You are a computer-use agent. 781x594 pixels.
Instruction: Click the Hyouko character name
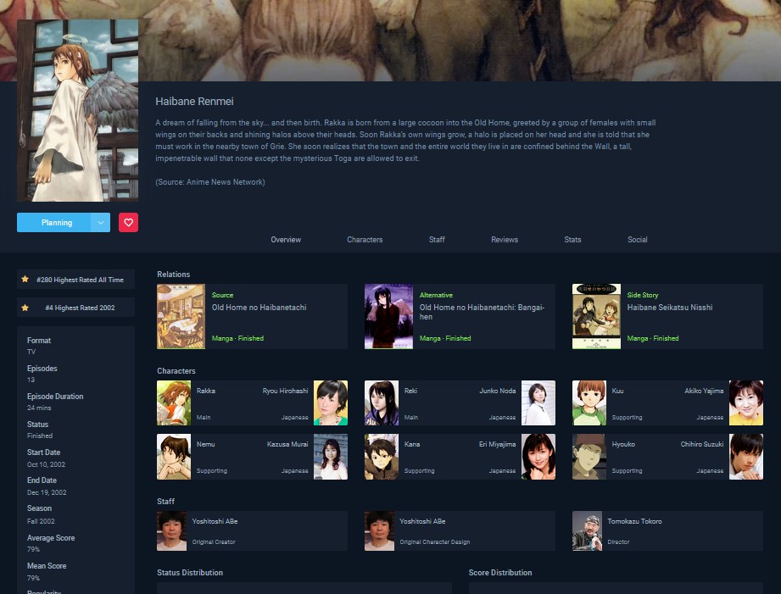[x=623, y=444]
